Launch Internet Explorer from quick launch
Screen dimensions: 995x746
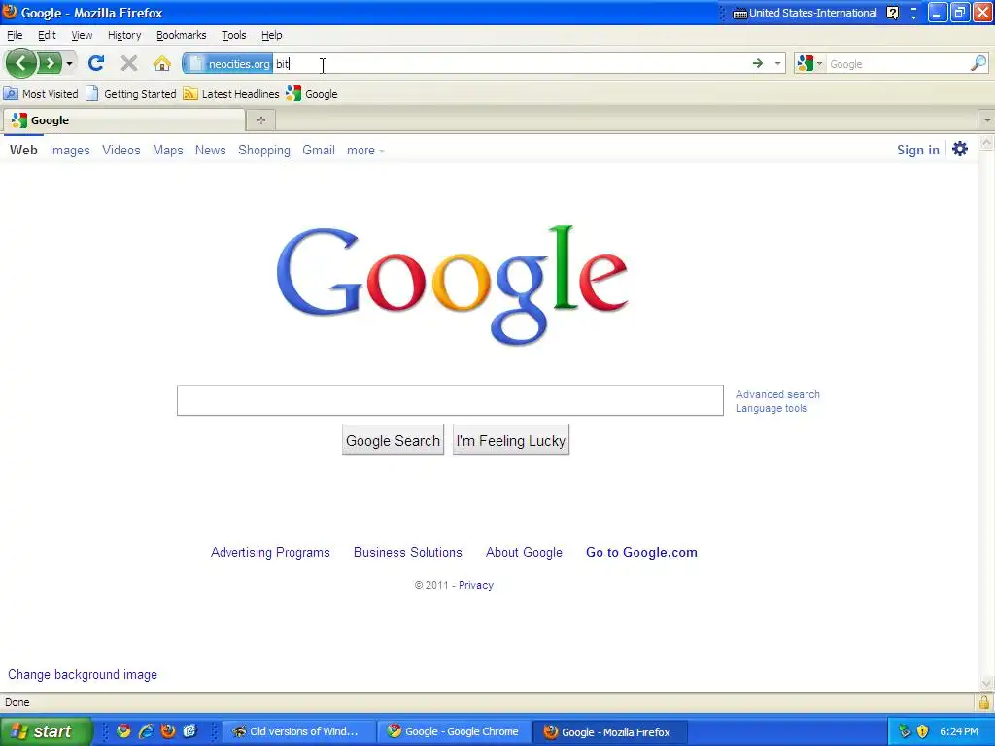click(x=146, y=731)
